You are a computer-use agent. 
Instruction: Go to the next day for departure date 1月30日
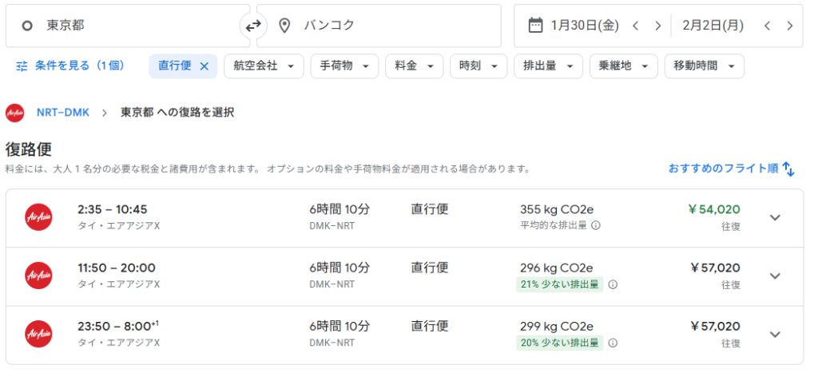click(657, 26)
